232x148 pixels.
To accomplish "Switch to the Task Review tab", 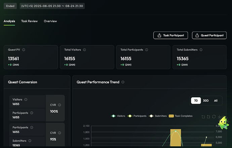I will coord(29,21).
